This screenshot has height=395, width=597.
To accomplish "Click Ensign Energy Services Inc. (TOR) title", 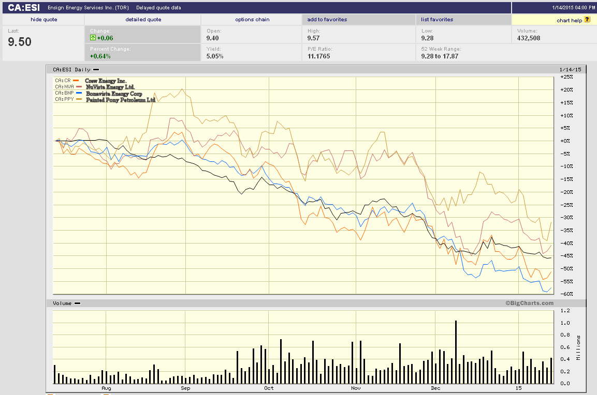I will [x=88, y=8].
